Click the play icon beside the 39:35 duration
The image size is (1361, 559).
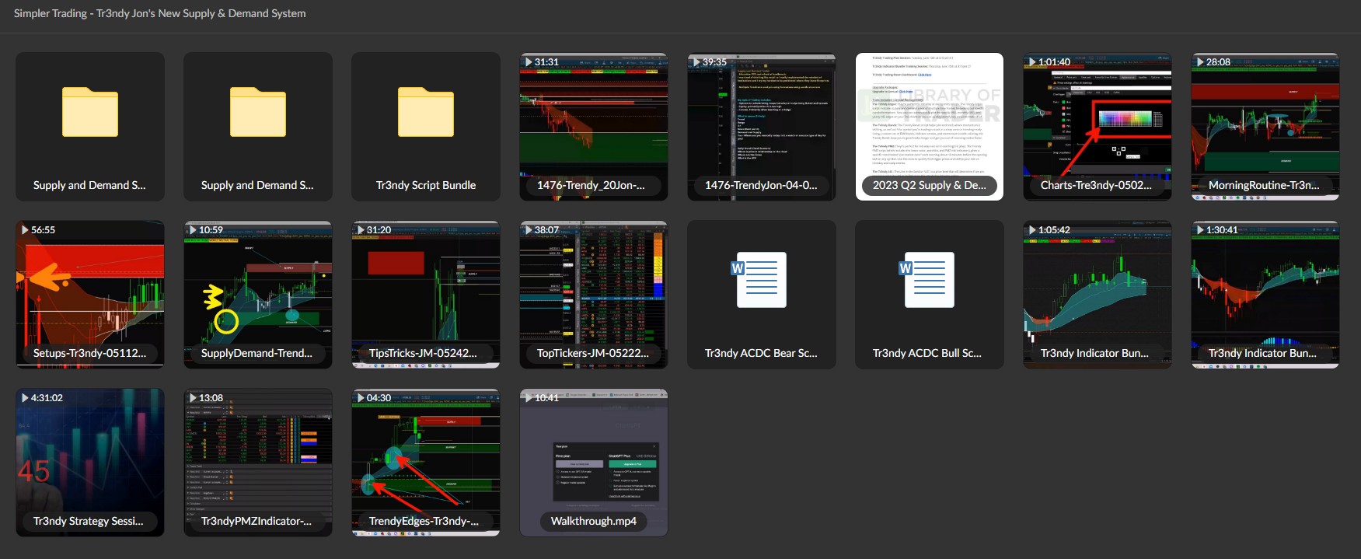tap(696, 62)
